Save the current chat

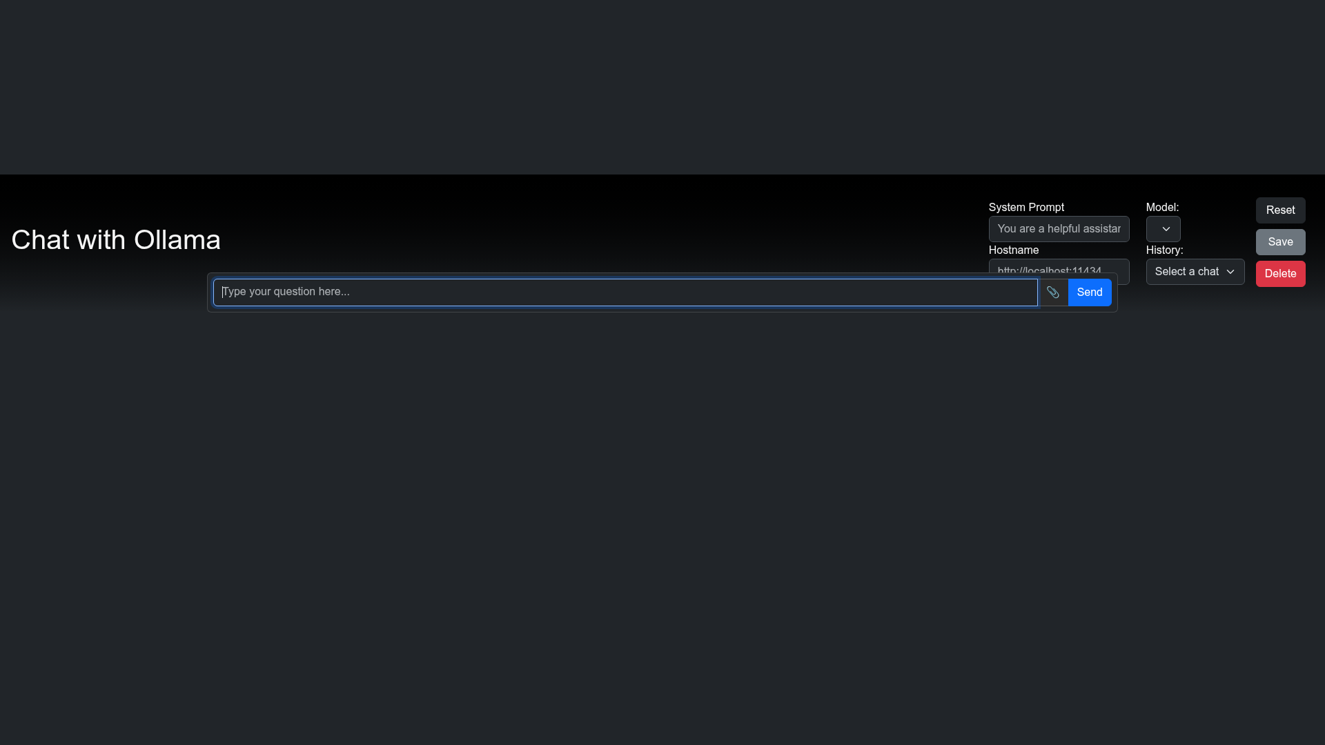(x=1280, y=242)
